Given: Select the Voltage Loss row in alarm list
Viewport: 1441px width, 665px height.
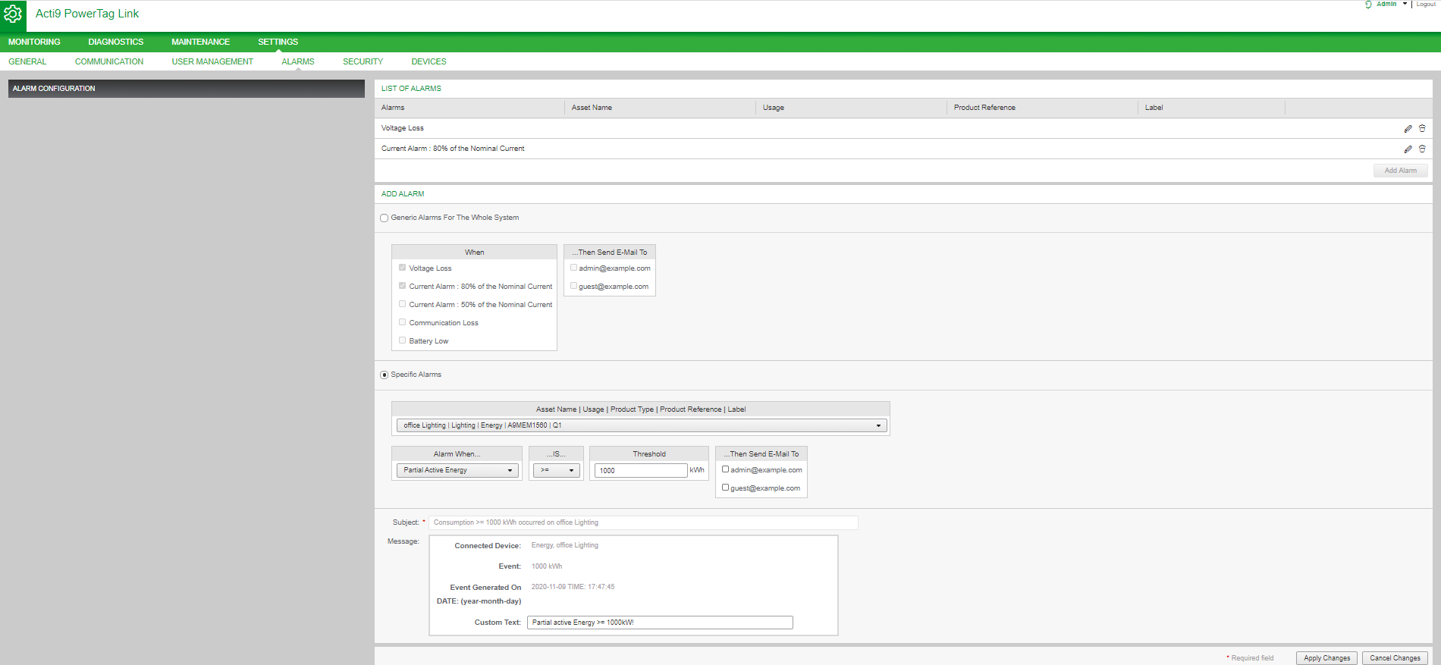Looking at the screenshot, I should pos(903,128).
